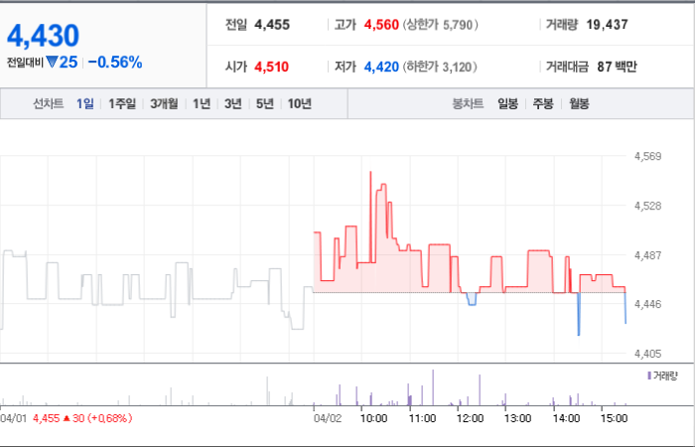Screen dimensions: 695x447
Task: Click the 4,405 y-axis label
Action: (647, 354)
